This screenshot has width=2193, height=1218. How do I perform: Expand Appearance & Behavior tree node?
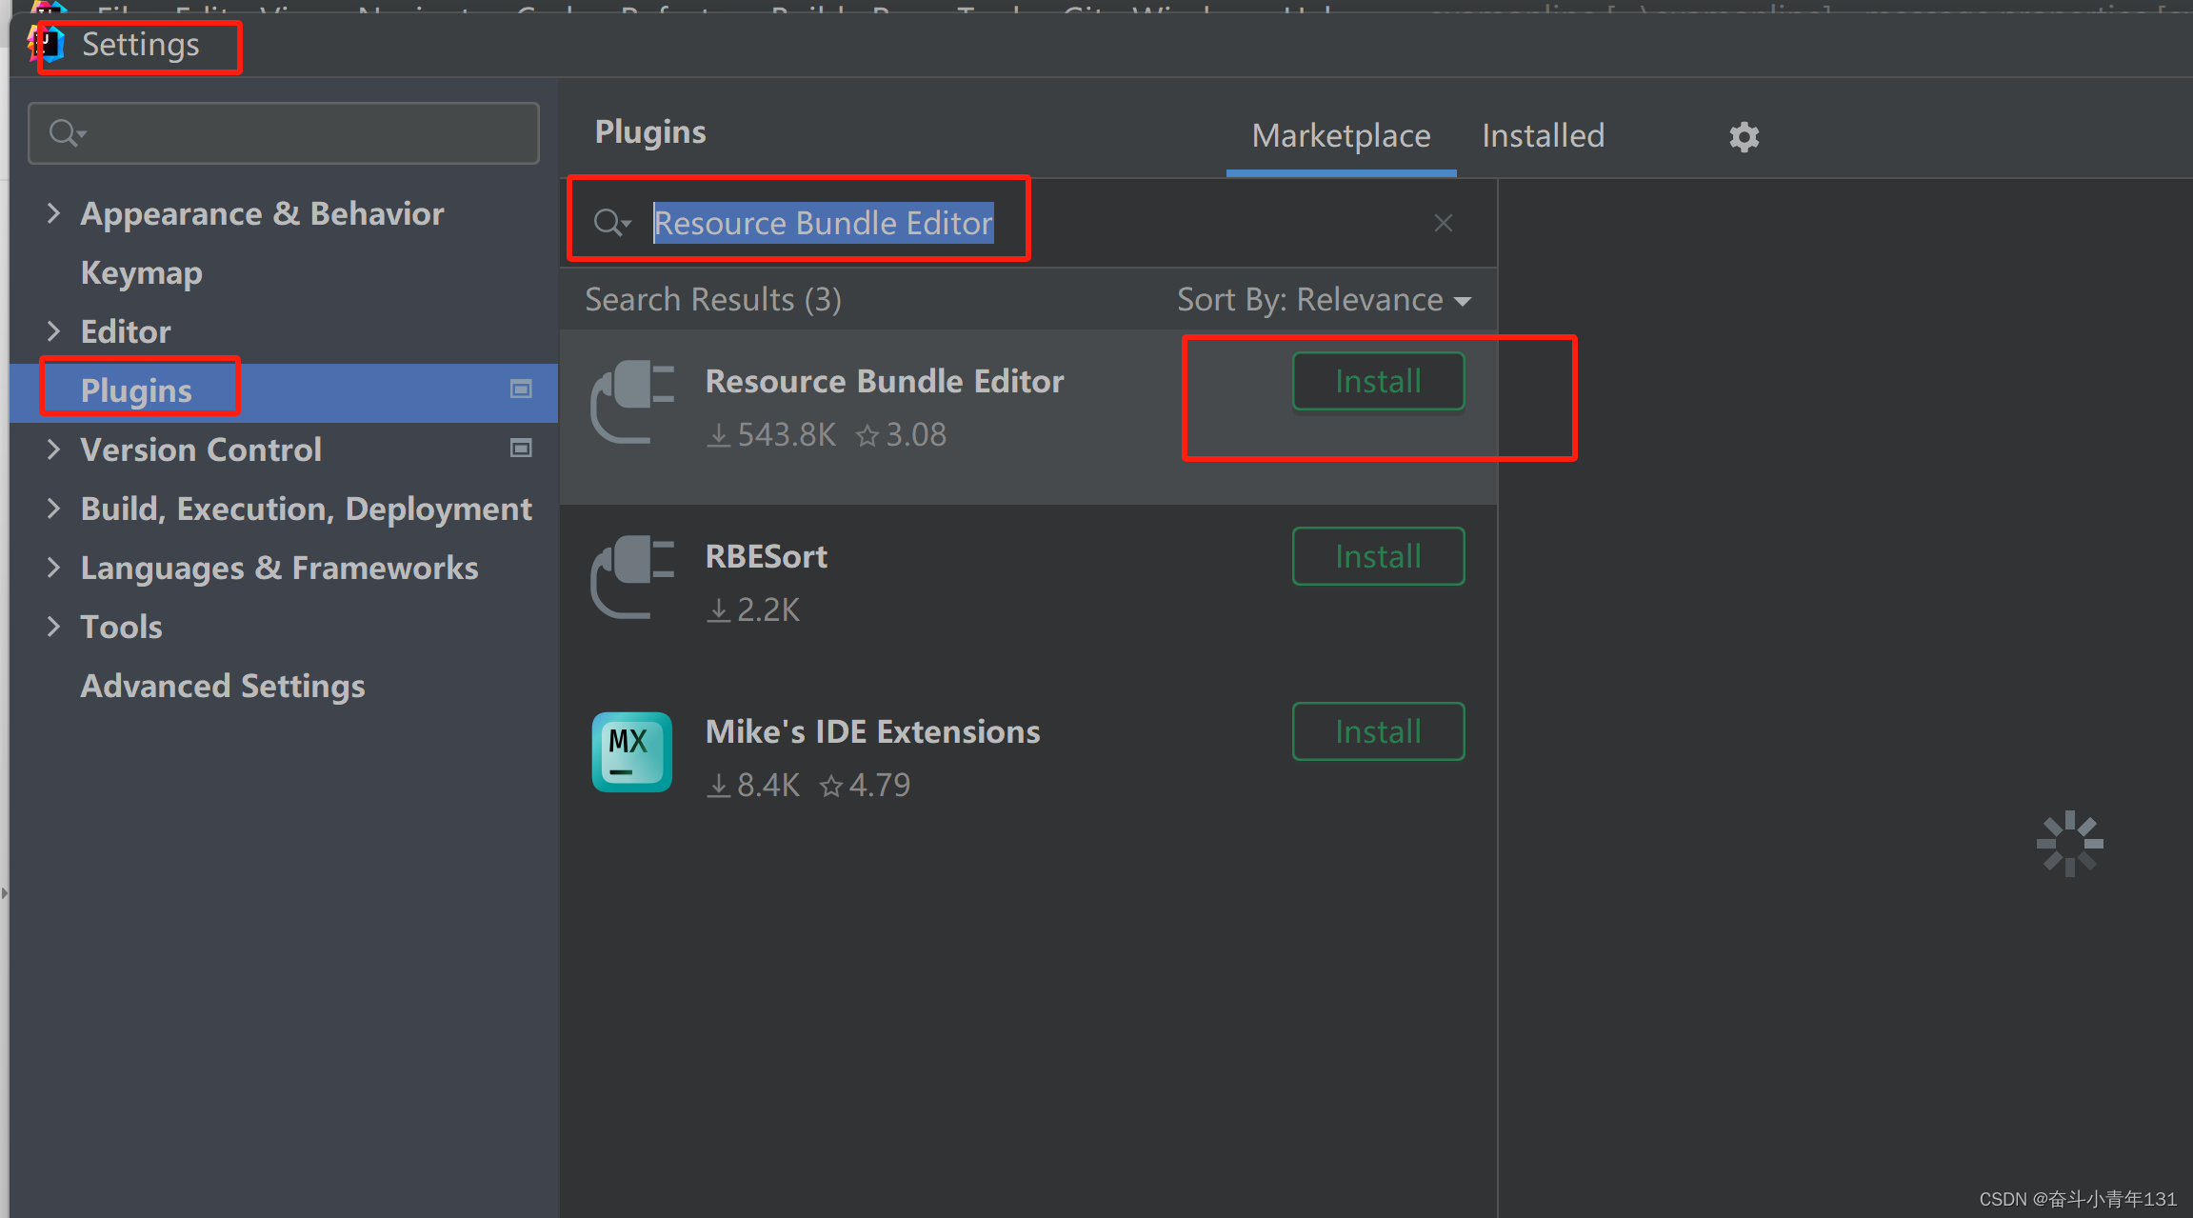(x=53, y=213)
